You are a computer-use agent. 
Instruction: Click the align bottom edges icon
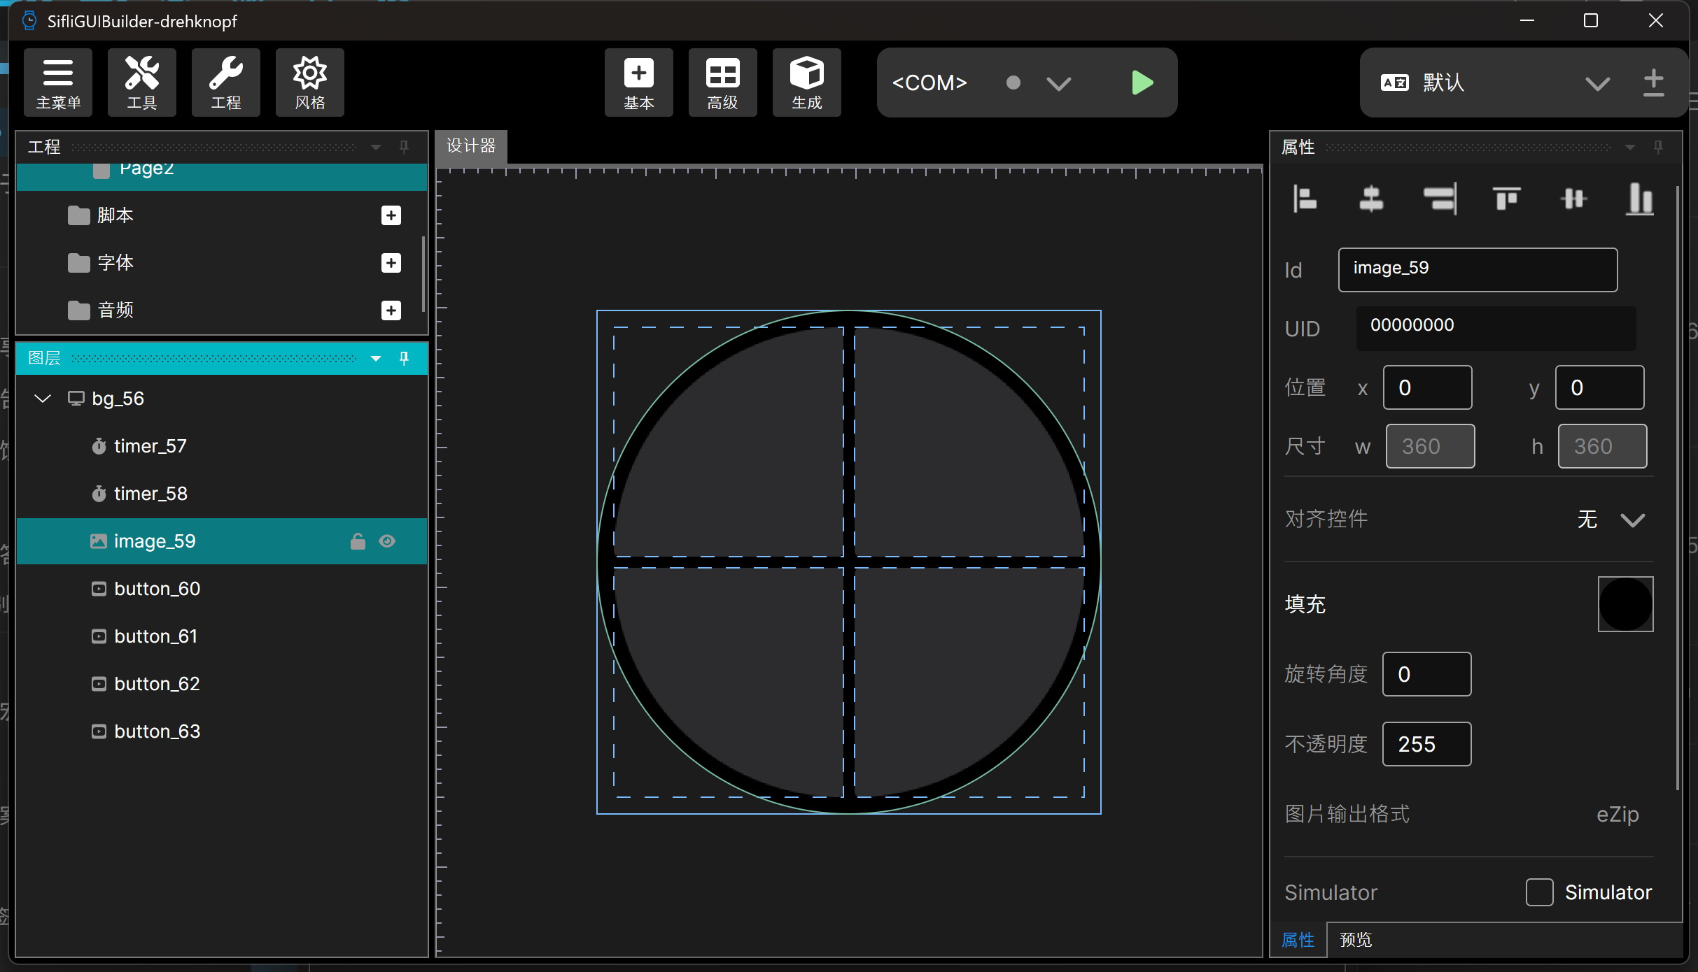(x=1639, y=199)
